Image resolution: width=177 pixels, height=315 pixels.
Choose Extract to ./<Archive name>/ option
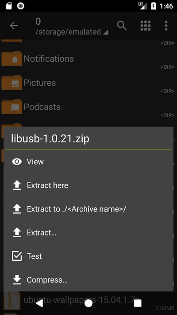(88, 209)
